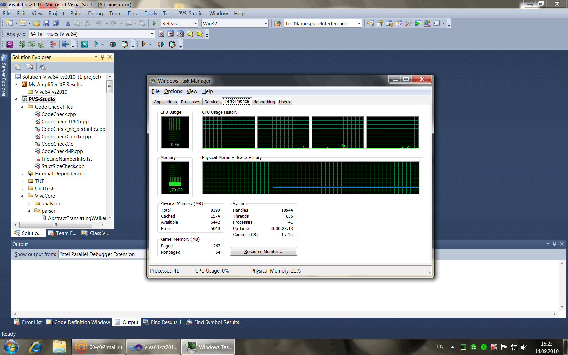Collapse the Code Check Files folder
Screen dimensions: 568x355
tap(23, 107)
